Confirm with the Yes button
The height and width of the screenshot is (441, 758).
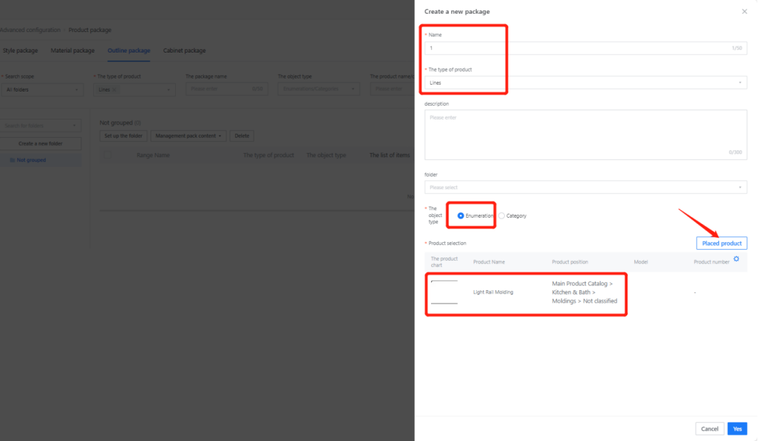tap(737, 429)
